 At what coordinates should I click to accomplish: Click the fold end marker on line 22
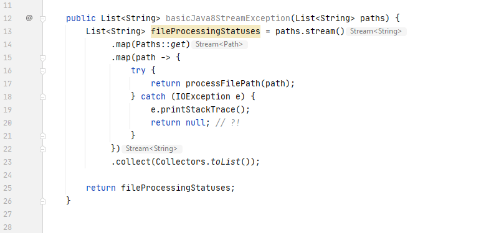43,148
